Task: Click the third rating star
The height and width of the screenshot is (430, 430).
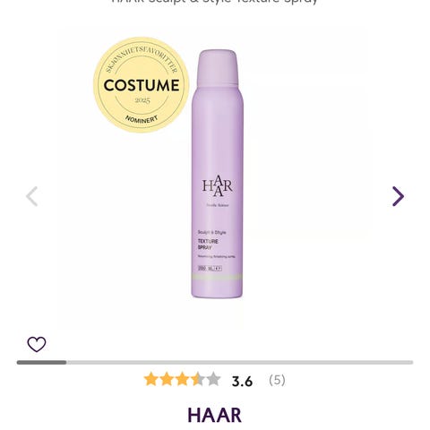Action: click(x=182, y=379)
